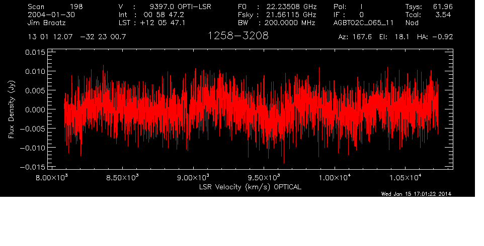
Task: Click the IF: 0 label
Action: 349,15
